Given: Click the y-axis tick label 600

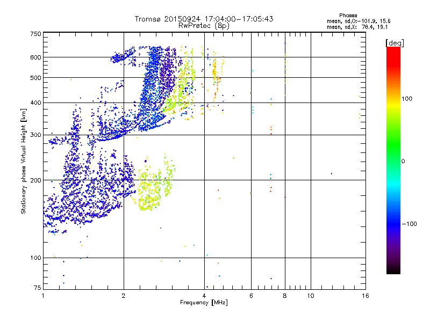Looking at the screenshot, I should click(35, 57).
